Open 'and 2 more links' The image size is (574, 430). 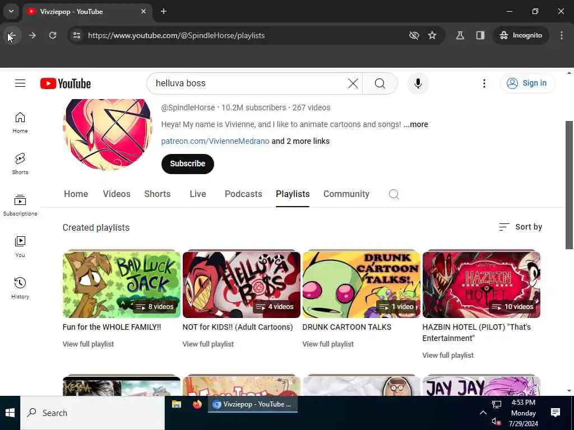300,141
